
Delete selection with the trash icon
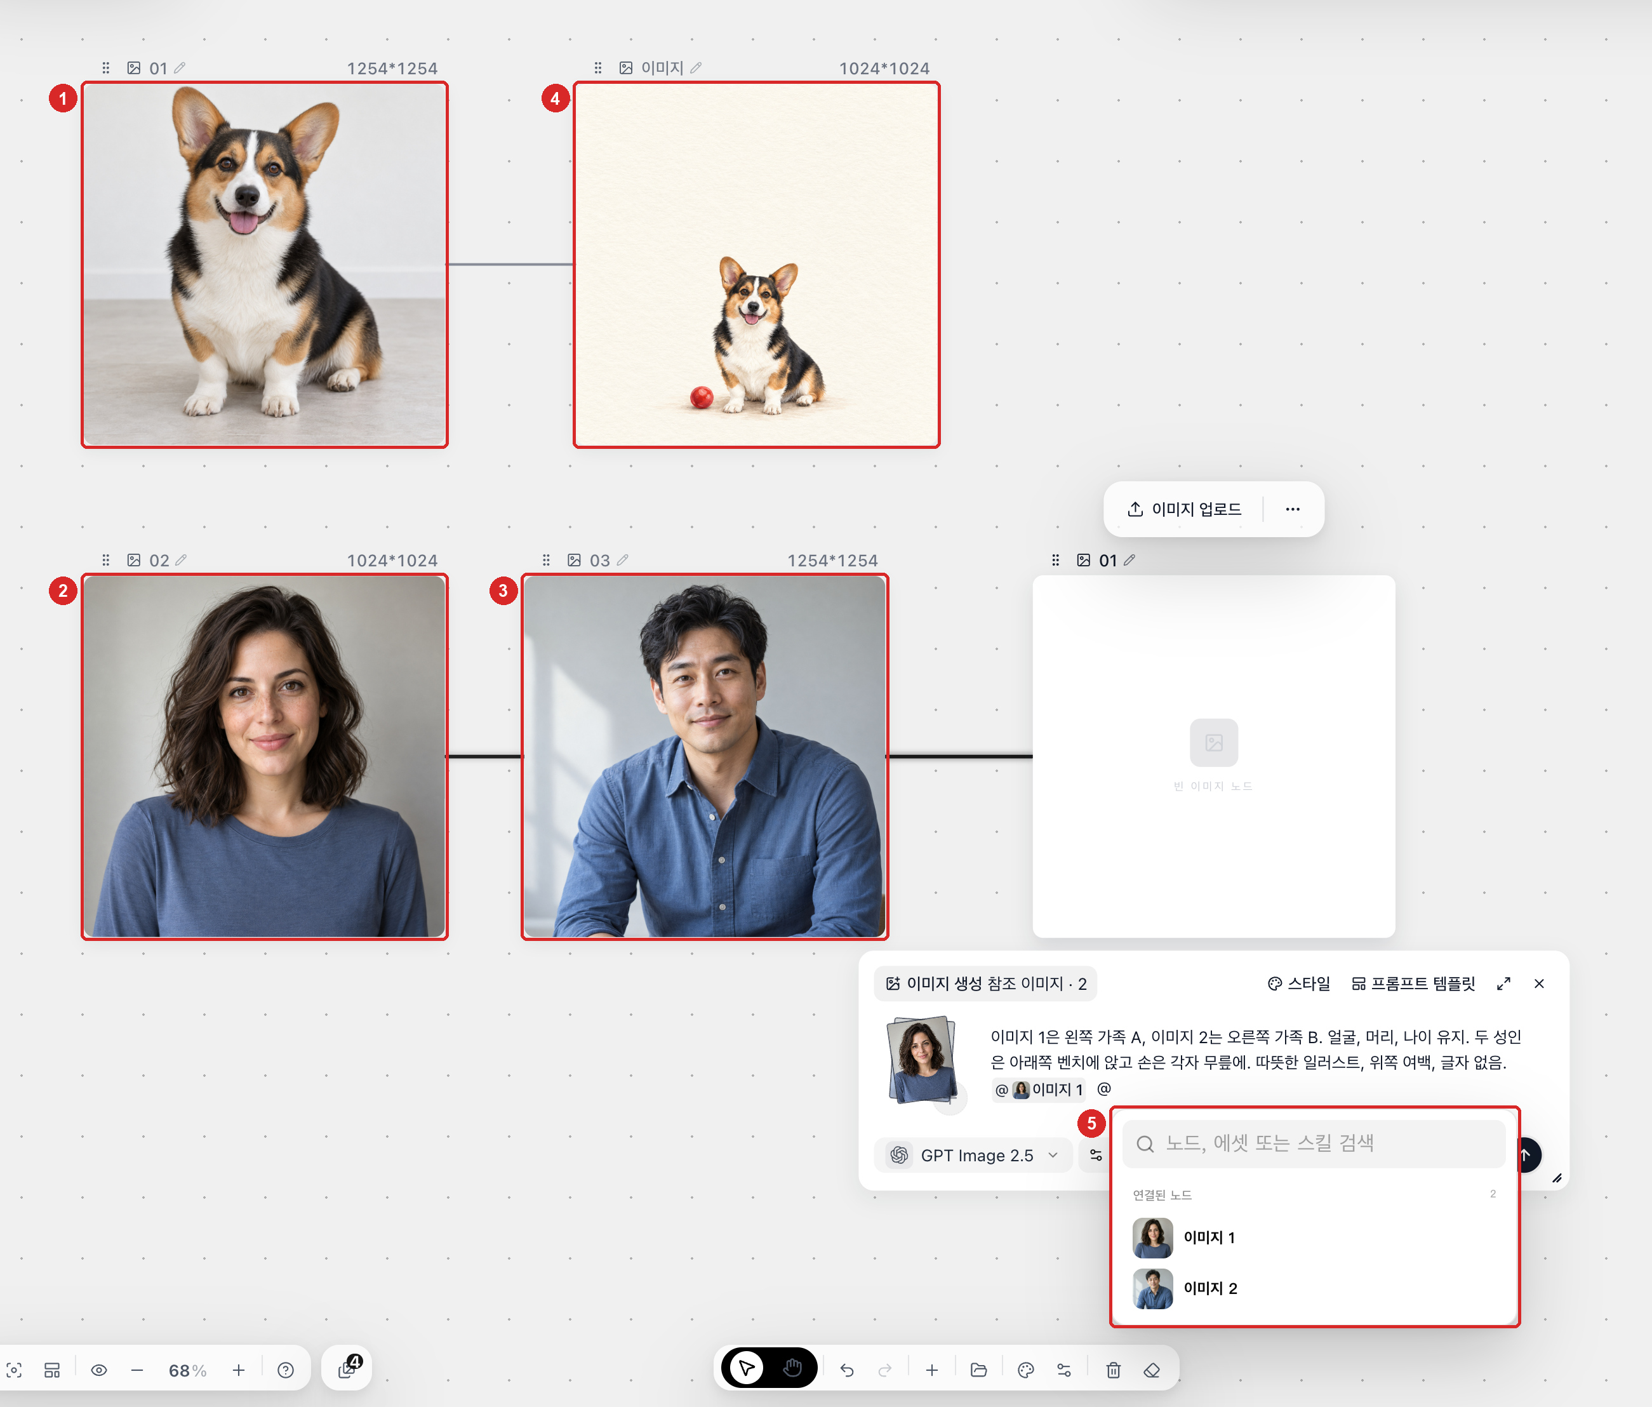click(x=1113, y=1370)
